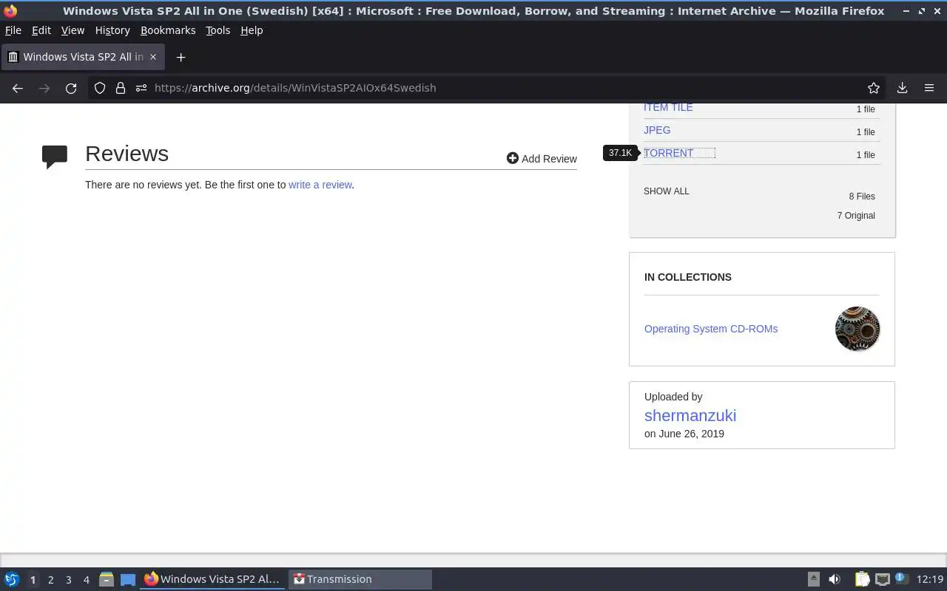Screen dimensions: 947x591
Task: Click the show desktop icon in the taskbar
Action: tap(128, 579)
